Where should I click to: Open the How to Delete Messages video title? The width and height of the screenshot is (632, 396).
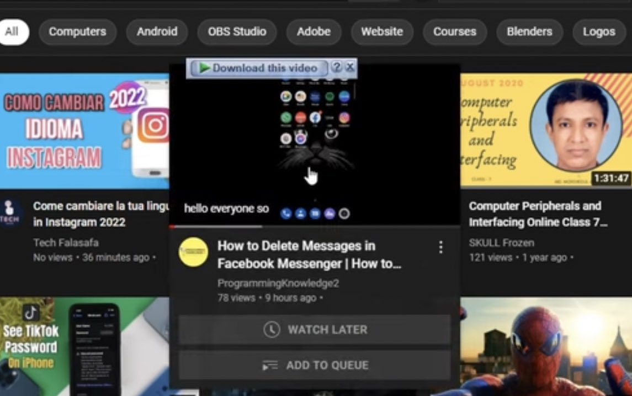tap(309, 255)
